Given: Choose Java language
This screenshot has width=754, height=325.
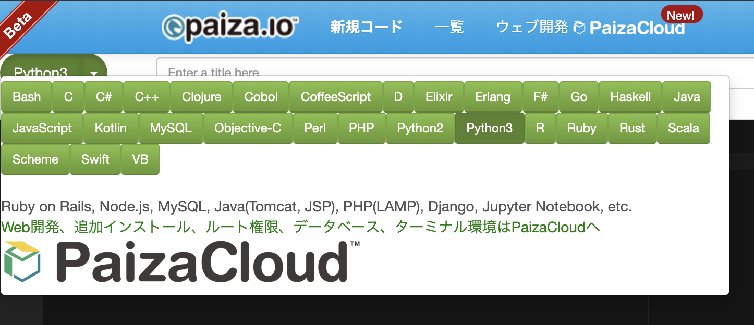Looking at the screenshot, I should [x=687, y=97].
